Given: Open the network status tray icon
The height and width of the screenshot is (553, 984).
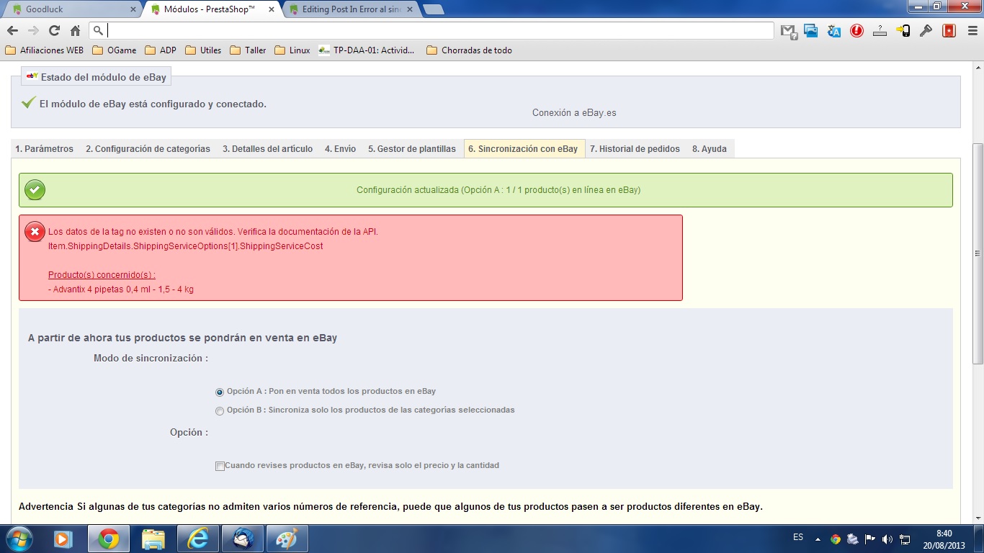Looking at the screenshot, I should [x=905, y=539].
